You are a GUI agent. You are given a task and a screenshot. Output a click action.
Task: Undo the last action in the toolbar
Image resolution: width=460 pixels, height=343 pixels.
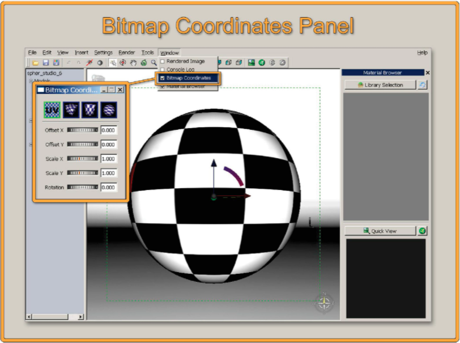69,62
